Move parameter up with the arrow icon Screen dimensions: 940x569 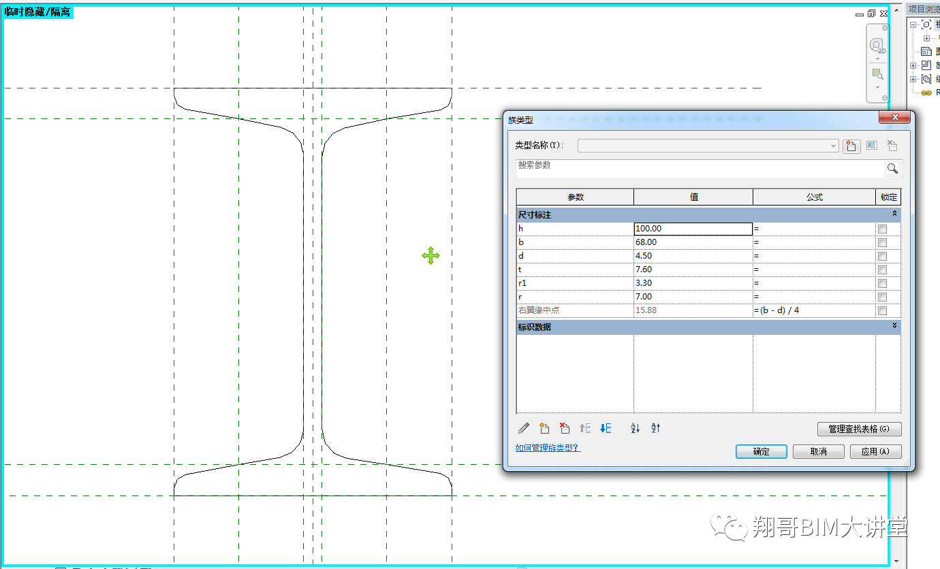[585, 428]
